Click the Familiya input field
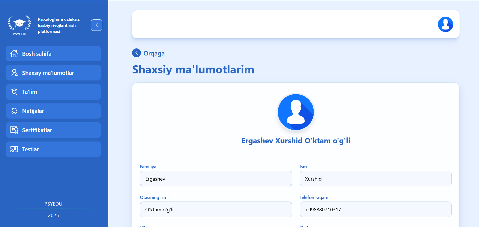 click(216, 179)
